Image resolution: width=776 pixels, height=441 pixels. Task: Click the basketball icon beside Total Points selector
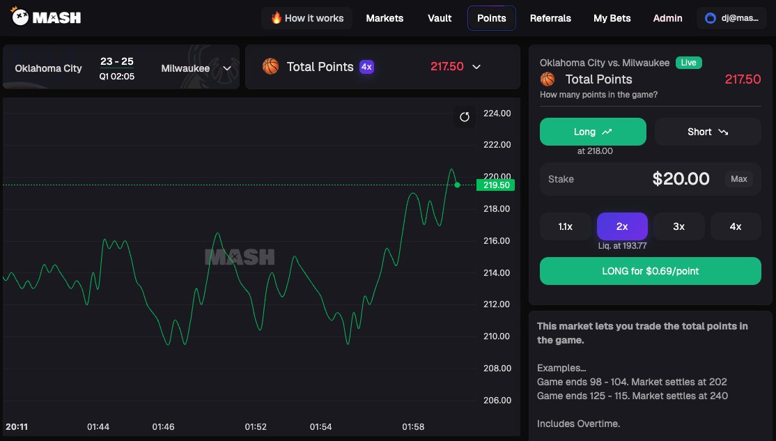[271, 66]
